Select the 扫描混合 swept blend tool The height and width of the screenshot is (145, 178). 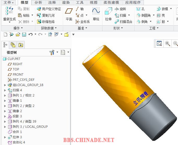124,22
